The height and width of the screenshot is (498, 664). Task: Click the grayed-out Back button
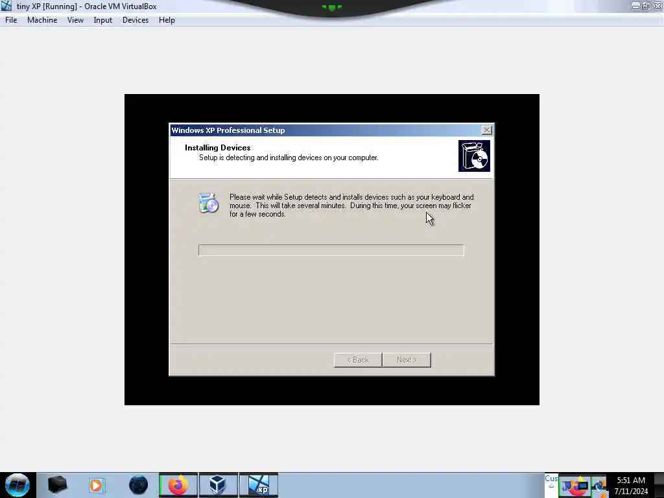358,360
